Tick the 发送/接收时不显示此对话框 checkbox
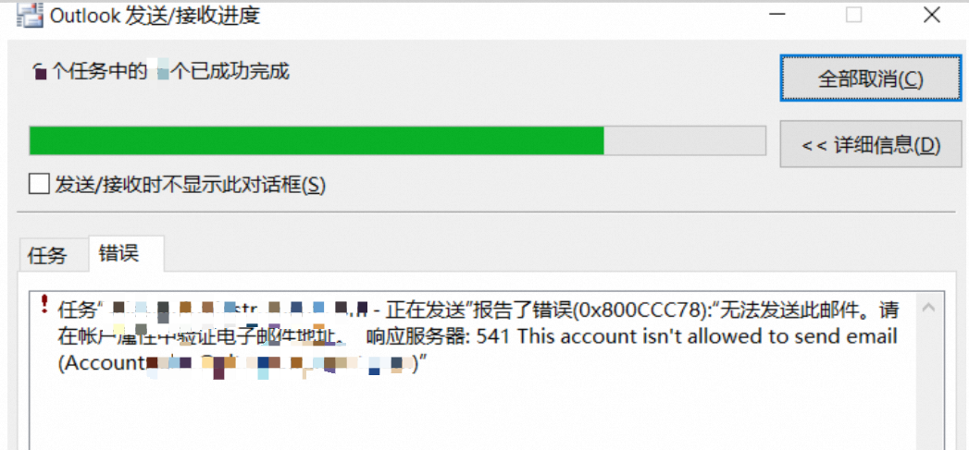Viewport: 969px width, 450px height. click(x=39, y=184)
